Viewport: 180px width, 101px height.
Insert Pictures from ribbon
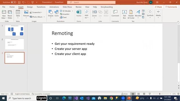[26, 14]
